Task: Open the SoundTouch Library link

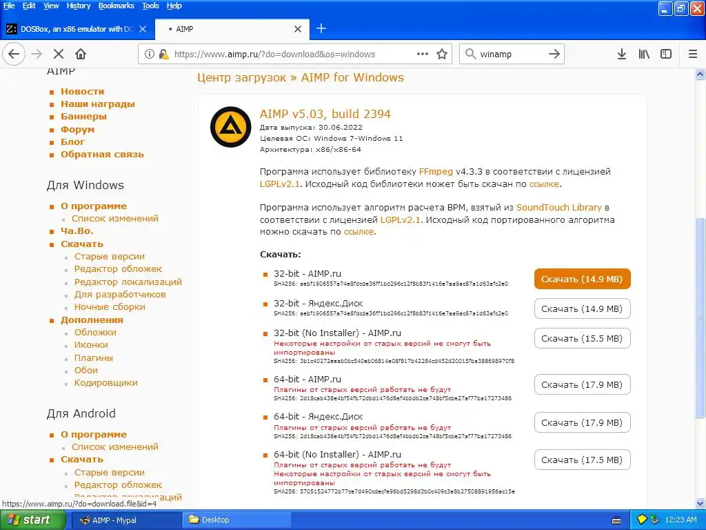Action: pos(558,207)
